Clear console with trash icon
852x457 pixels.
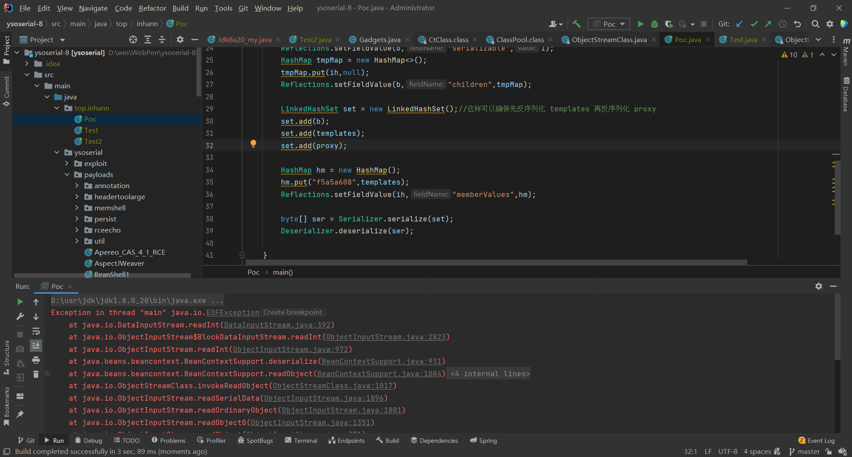(x=36, y=374)
